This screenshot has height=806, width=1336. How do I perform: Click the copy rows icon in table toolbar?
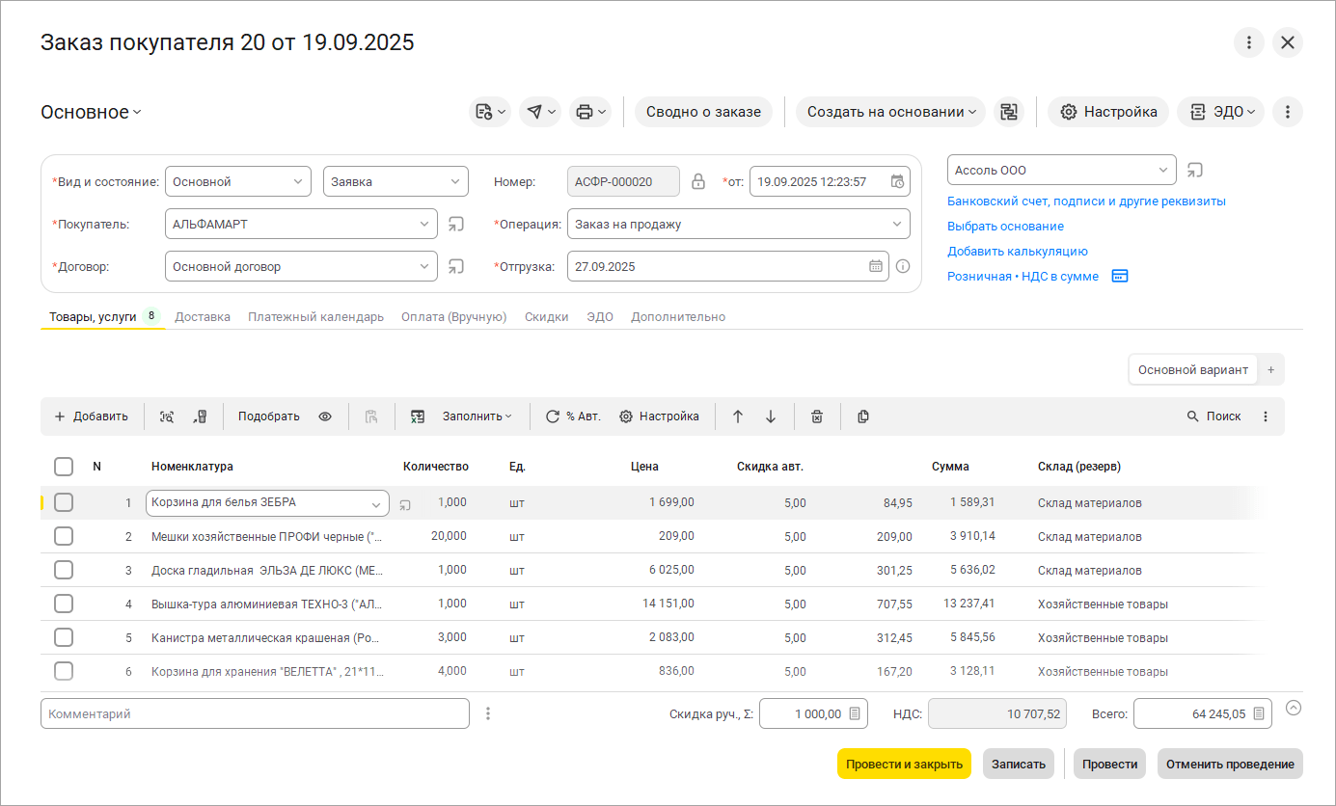tap(863, 416)
